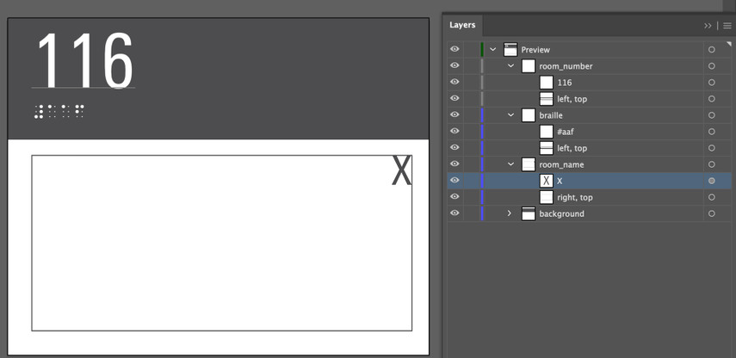
Task: Target circle for right, top sublayer
Action: [x=712, y=197]
